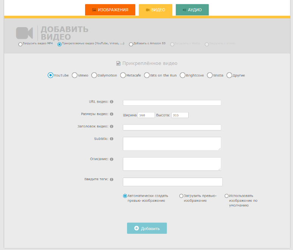This screenshot has height=250, width=293.
Task: Click the Subtitle info icon
Action: point(112,139)
